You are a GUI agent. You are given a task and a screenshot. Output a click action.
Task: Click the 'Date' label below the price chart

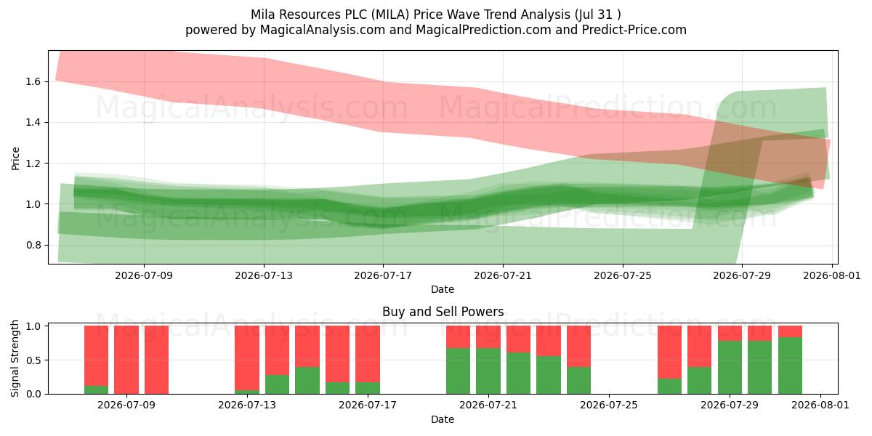tap(443, 289)
